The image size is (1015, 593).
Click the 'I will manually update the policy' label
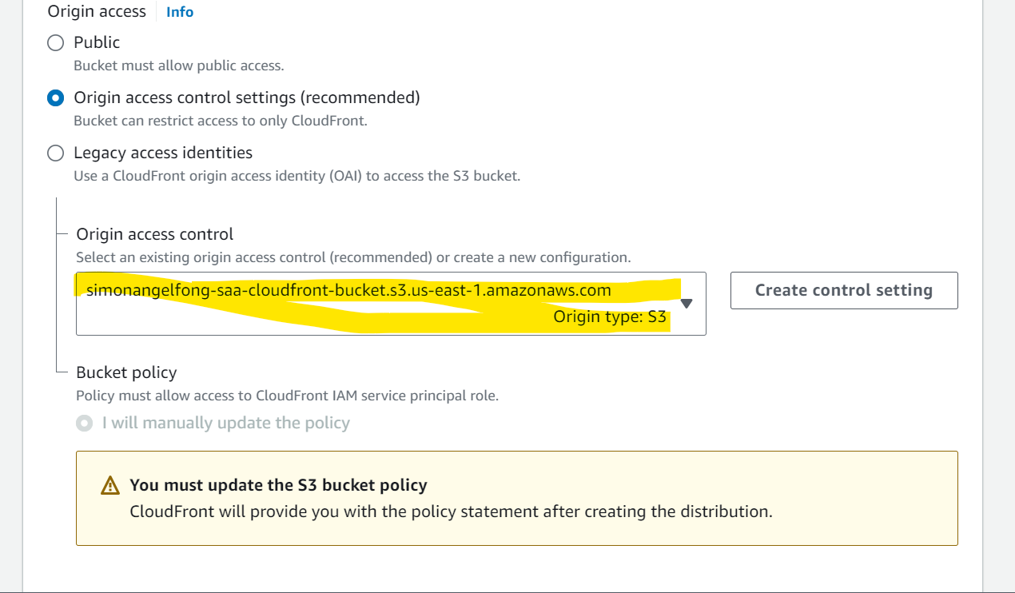(226, 423)
